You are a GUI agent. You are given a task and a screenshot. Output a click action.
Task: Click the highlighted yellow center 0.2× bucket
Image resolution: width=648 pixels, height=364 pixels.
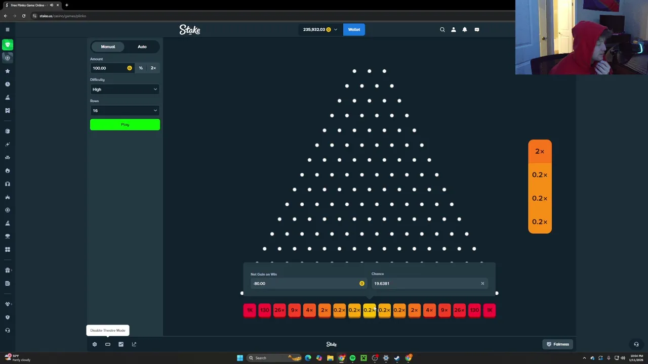pyautogui.click(x=369, y=310)
